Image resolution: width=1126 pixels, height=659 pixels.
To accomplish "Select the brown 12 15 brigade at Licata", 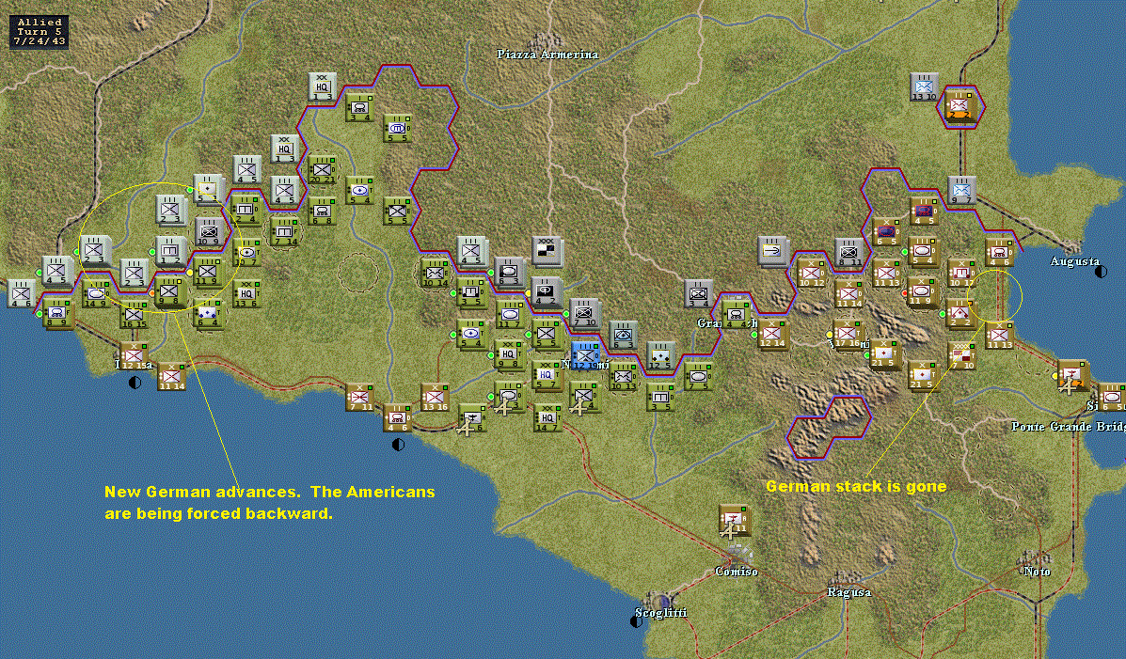I will [x=135, y=355].
